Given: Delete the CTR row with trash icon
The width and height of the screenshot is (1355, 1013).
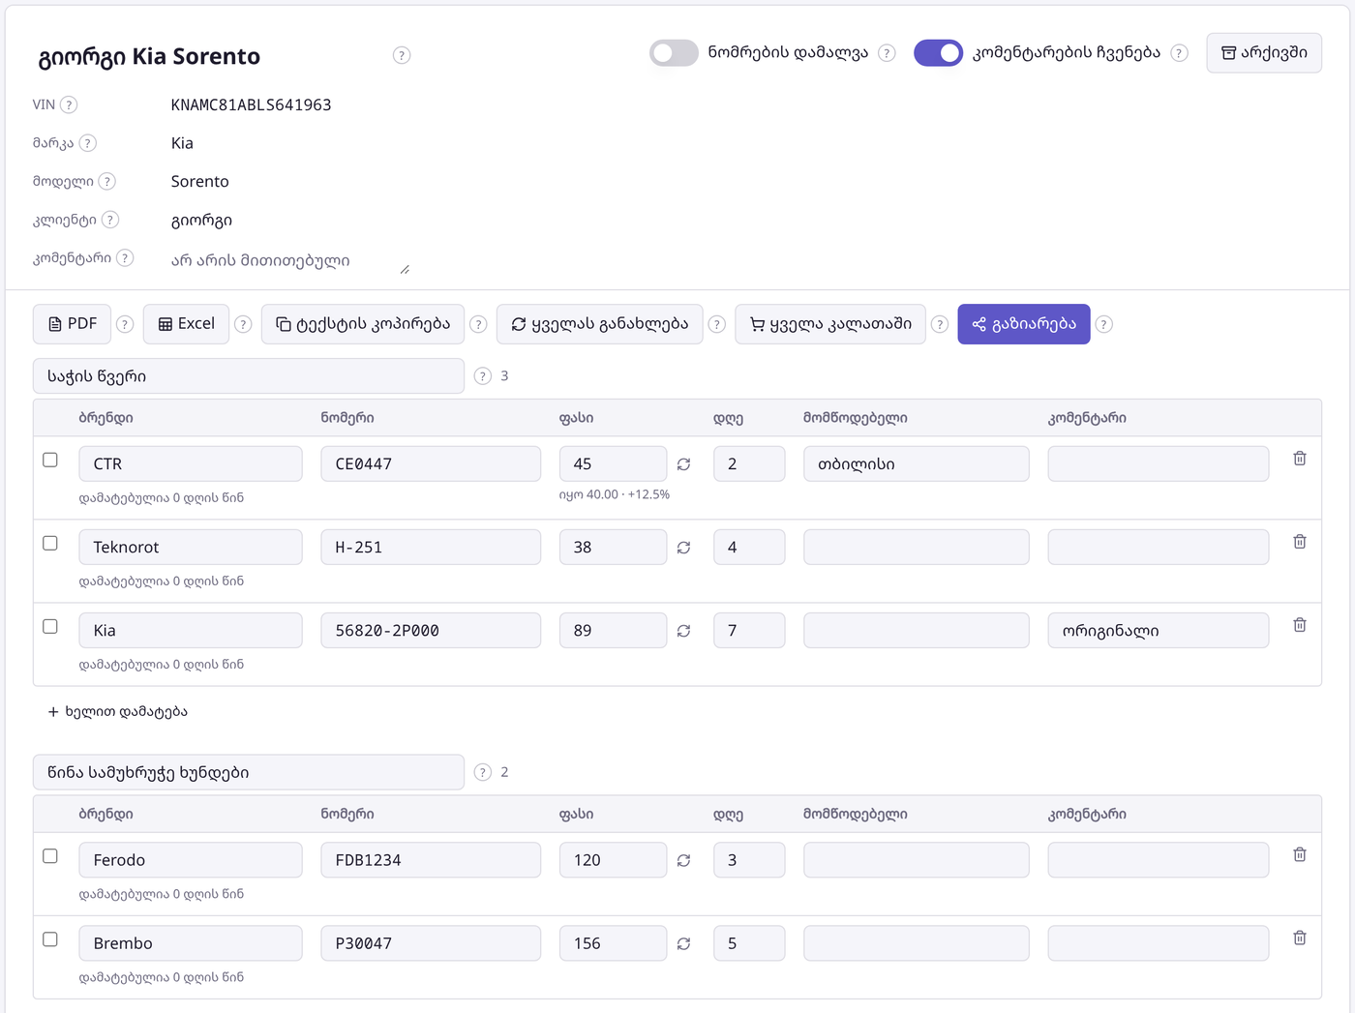Looking at the screenshot, I should tap(1300, 459).
